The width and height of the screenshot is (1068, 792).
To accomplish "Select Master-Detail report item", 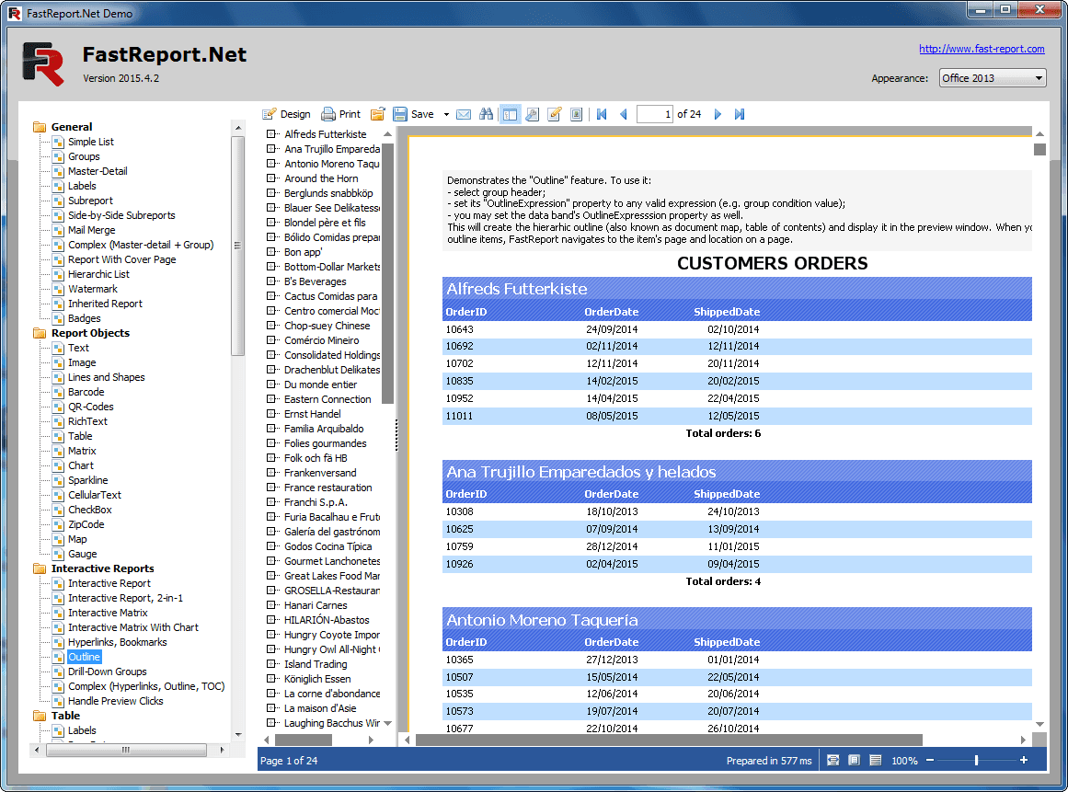I will pos(98,171).
